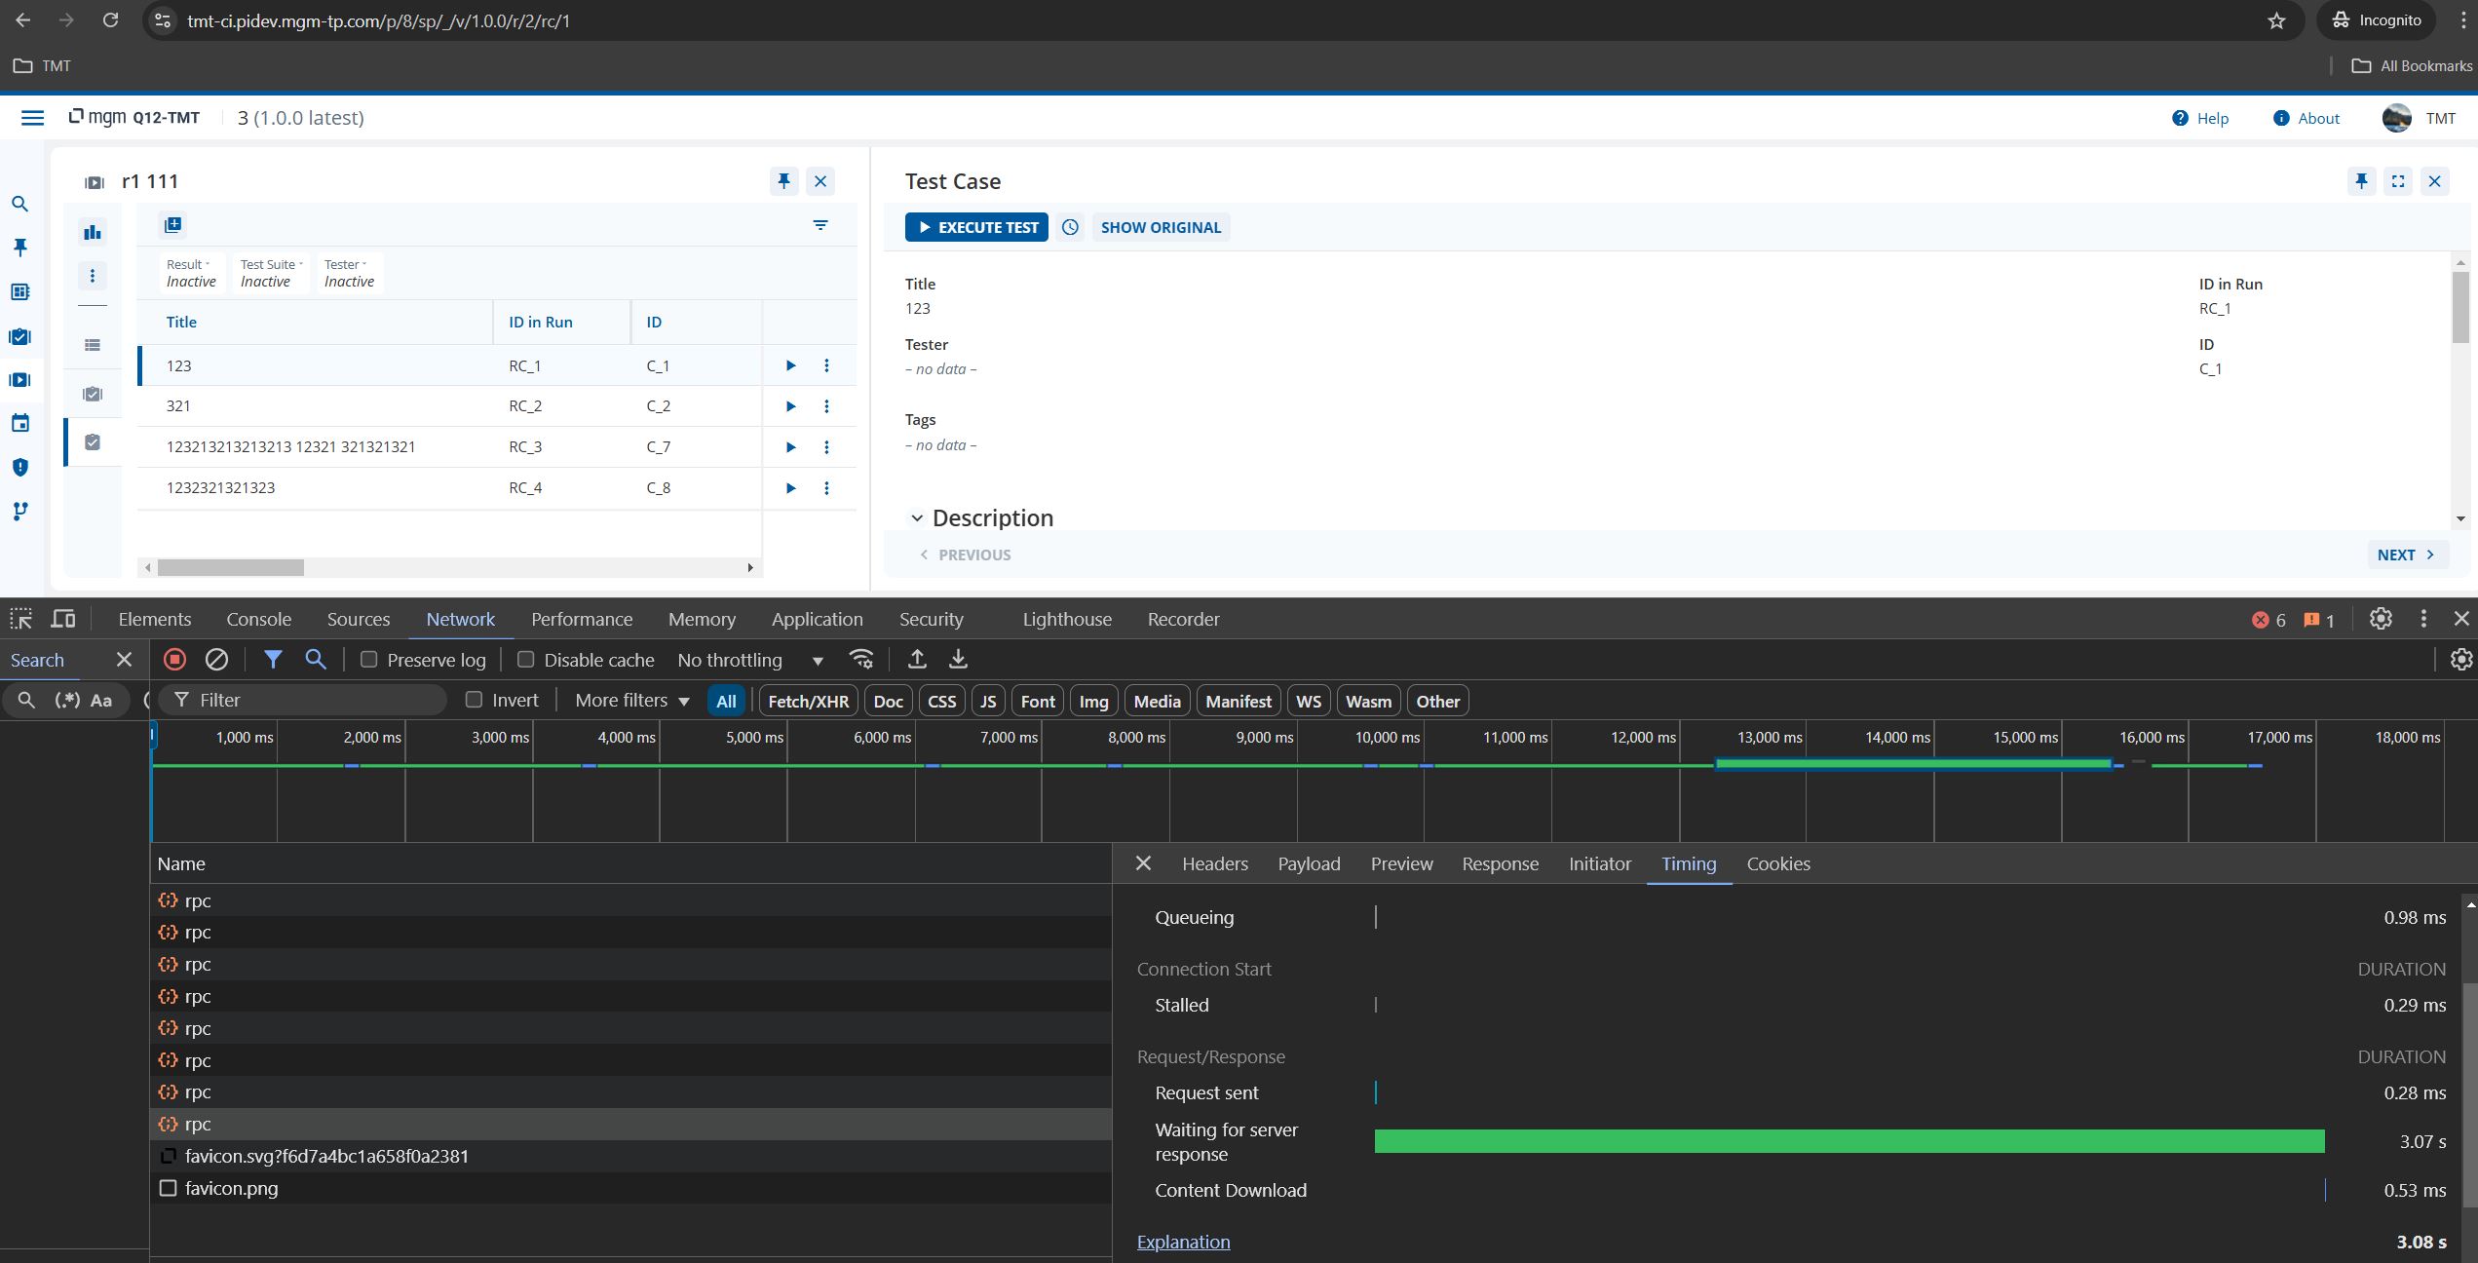Switch to the Console tab in DevTools

pyautogui.click(x=258, y=620)
